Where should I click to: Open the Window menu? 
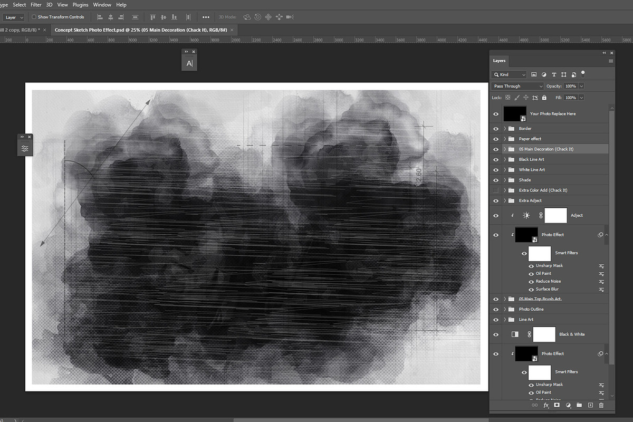[102, 5]
